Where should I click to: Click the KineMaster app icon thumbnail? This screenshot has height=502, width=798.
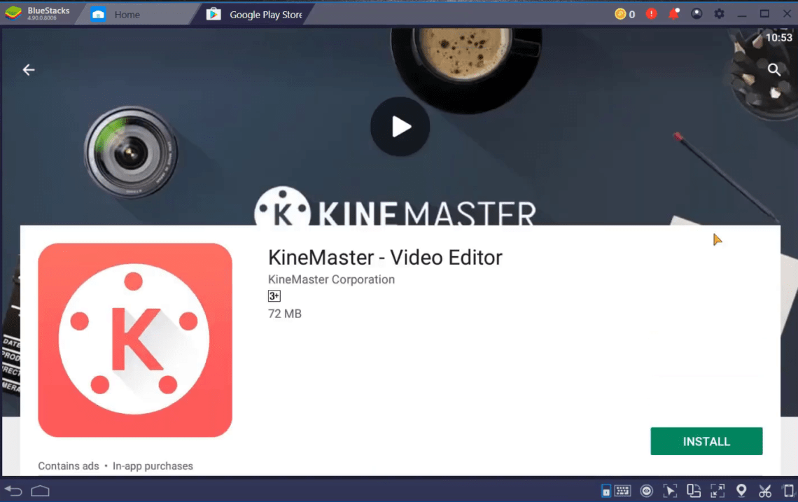pos(135,340)
